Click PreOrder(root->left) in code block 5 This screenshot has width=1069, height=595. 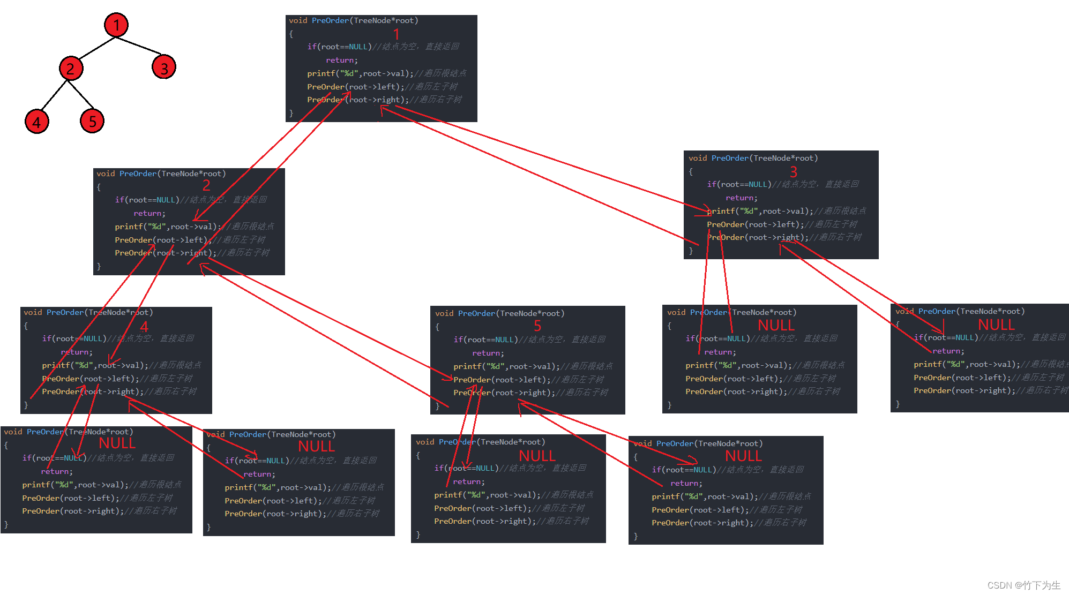tap(529, 380)
